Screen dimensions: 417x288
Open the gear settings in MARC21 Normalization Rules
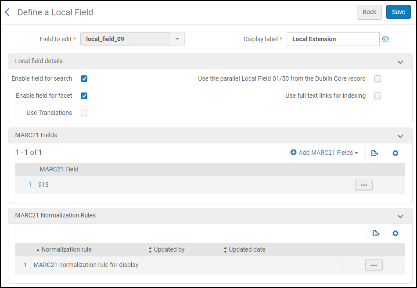point(395,233)
